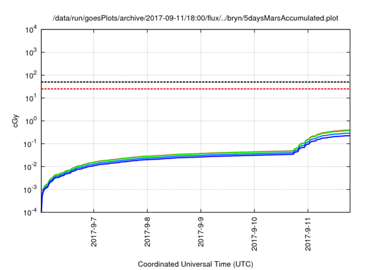Select the 10^-4 y-axis label
The height and width of the screenshot is (270, 386).
tap(31, 212)
